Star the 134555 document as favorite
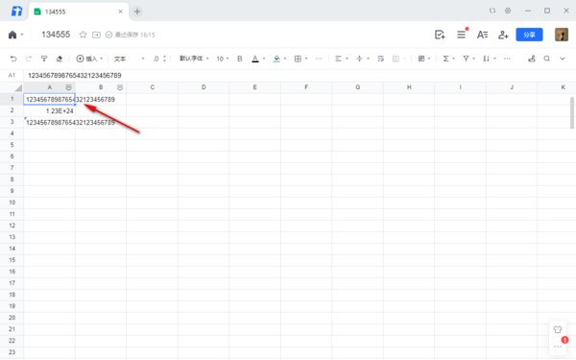The image size is (576, 360). click(x=83, y=35)
